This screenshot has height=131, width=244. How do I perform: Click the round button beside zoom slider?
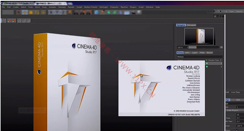tap(222, 47)
